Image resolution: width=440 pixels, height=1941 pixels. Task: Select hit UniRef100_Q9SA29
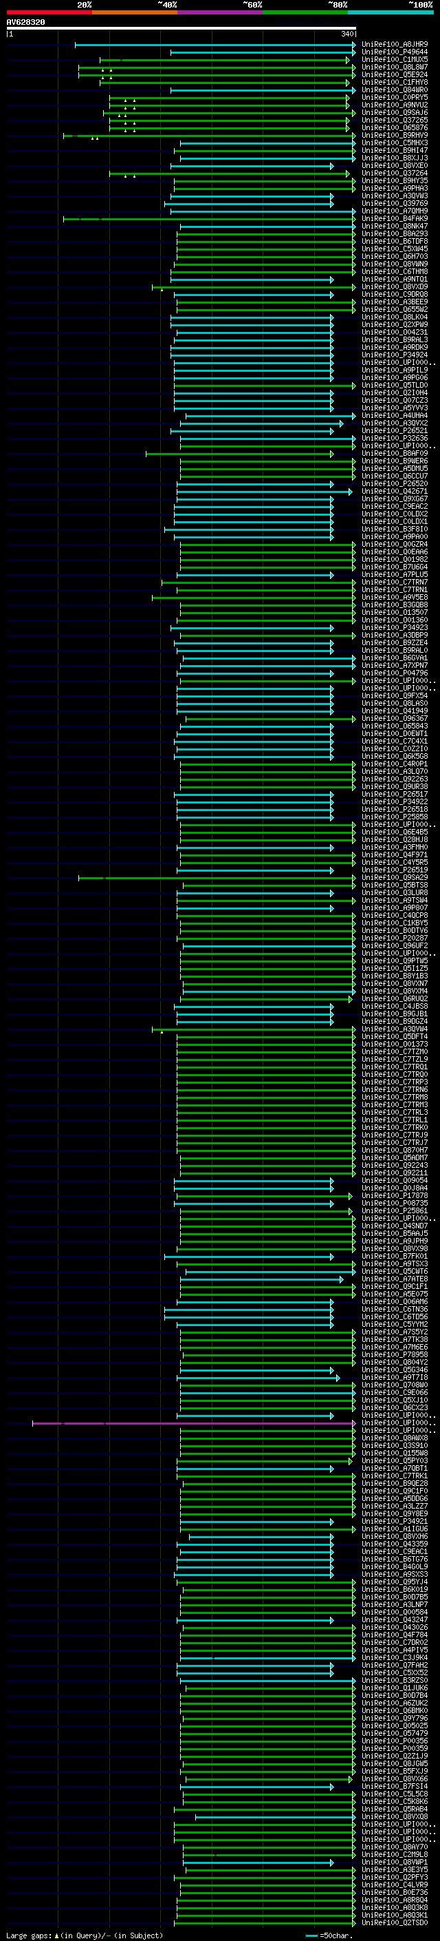point(395,878)
